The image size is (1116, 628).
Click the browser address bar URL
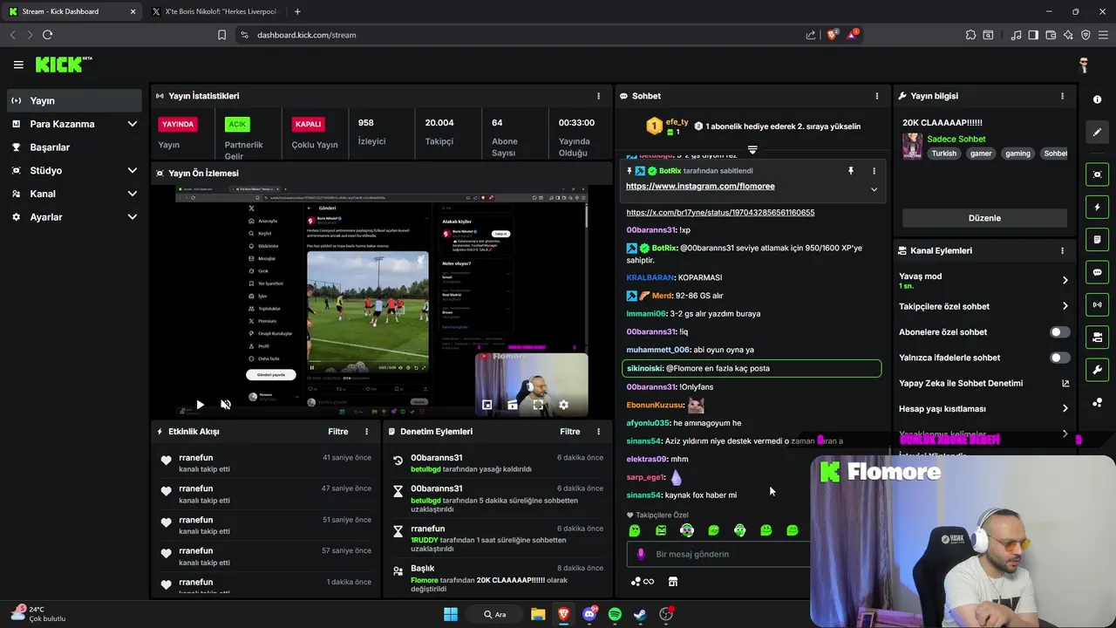pyautogui.click(x=306, y=35)
